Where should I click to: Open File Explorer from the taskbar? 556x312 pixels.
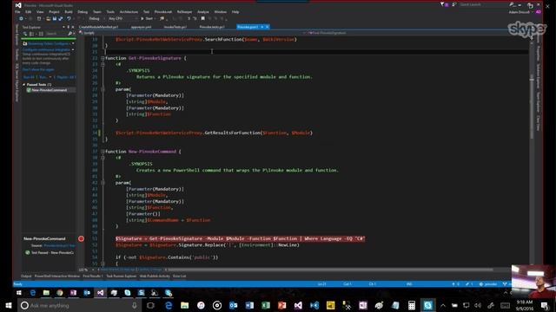point(184,305)
